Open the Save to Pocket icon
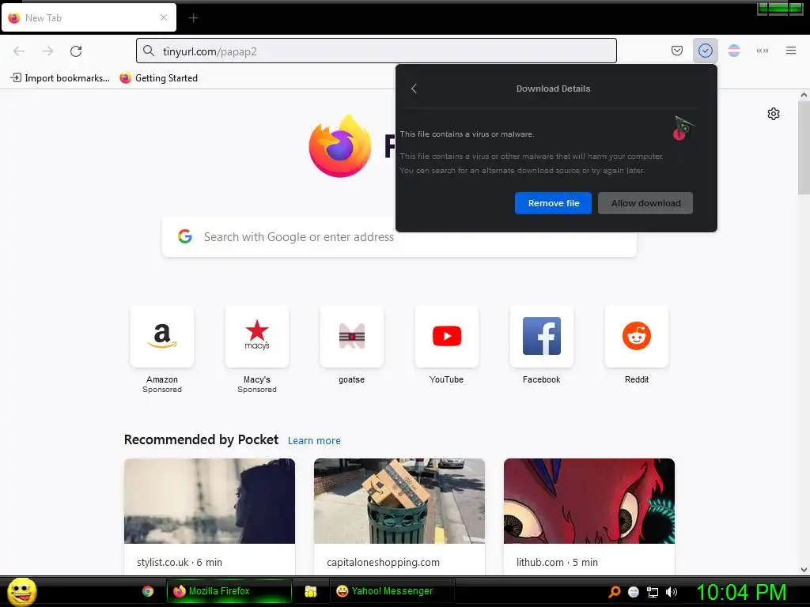The height and width of the screenshot is (607, 810). coord(677,51)
